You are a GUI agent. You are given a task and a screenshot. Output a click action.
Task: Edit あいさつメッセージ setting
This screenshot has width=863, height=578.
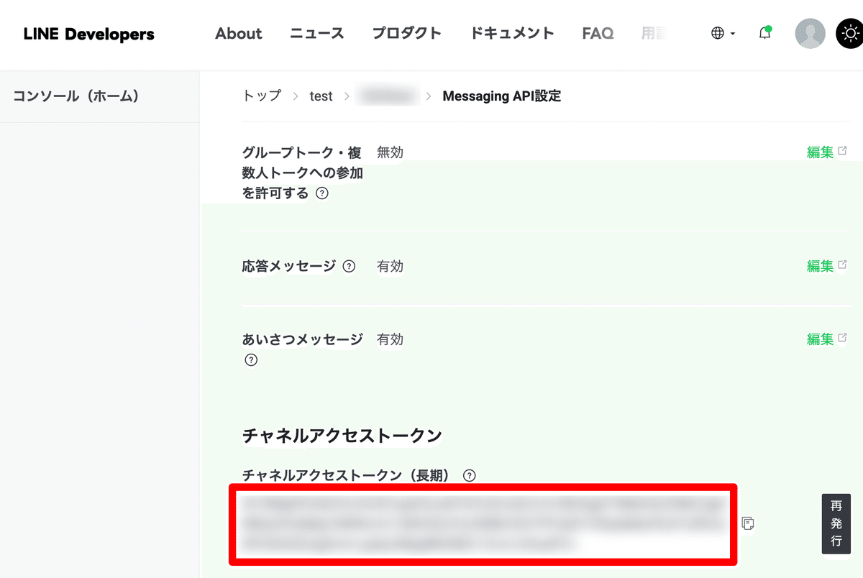(x=826, y=339)
